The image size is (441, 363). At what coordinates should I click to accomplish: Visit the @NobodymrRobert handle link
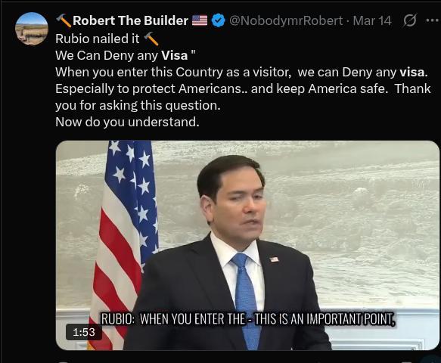point(286,20)
